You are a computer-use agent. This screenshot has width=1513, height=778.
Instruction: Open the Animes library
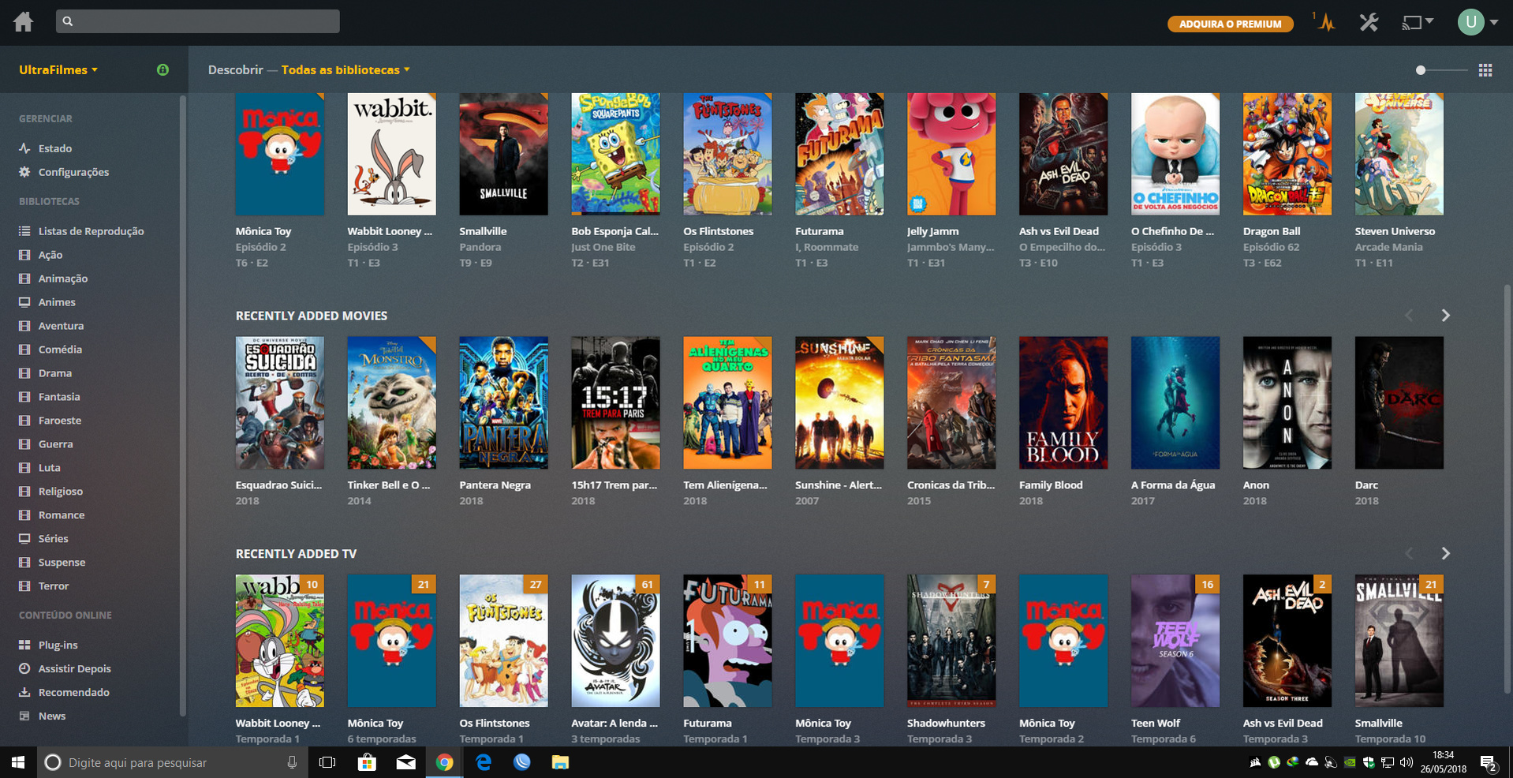point(57,302)
